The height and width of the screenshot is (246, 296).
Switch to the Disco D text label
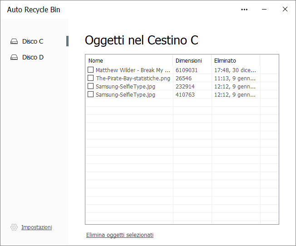[33, 58]
